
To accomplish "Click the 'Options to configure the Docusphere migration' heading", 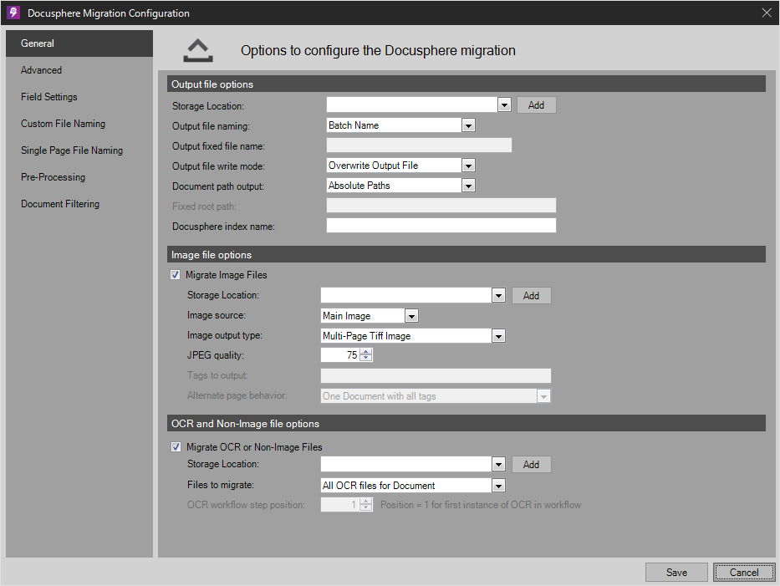I will [x=378, y=51].
